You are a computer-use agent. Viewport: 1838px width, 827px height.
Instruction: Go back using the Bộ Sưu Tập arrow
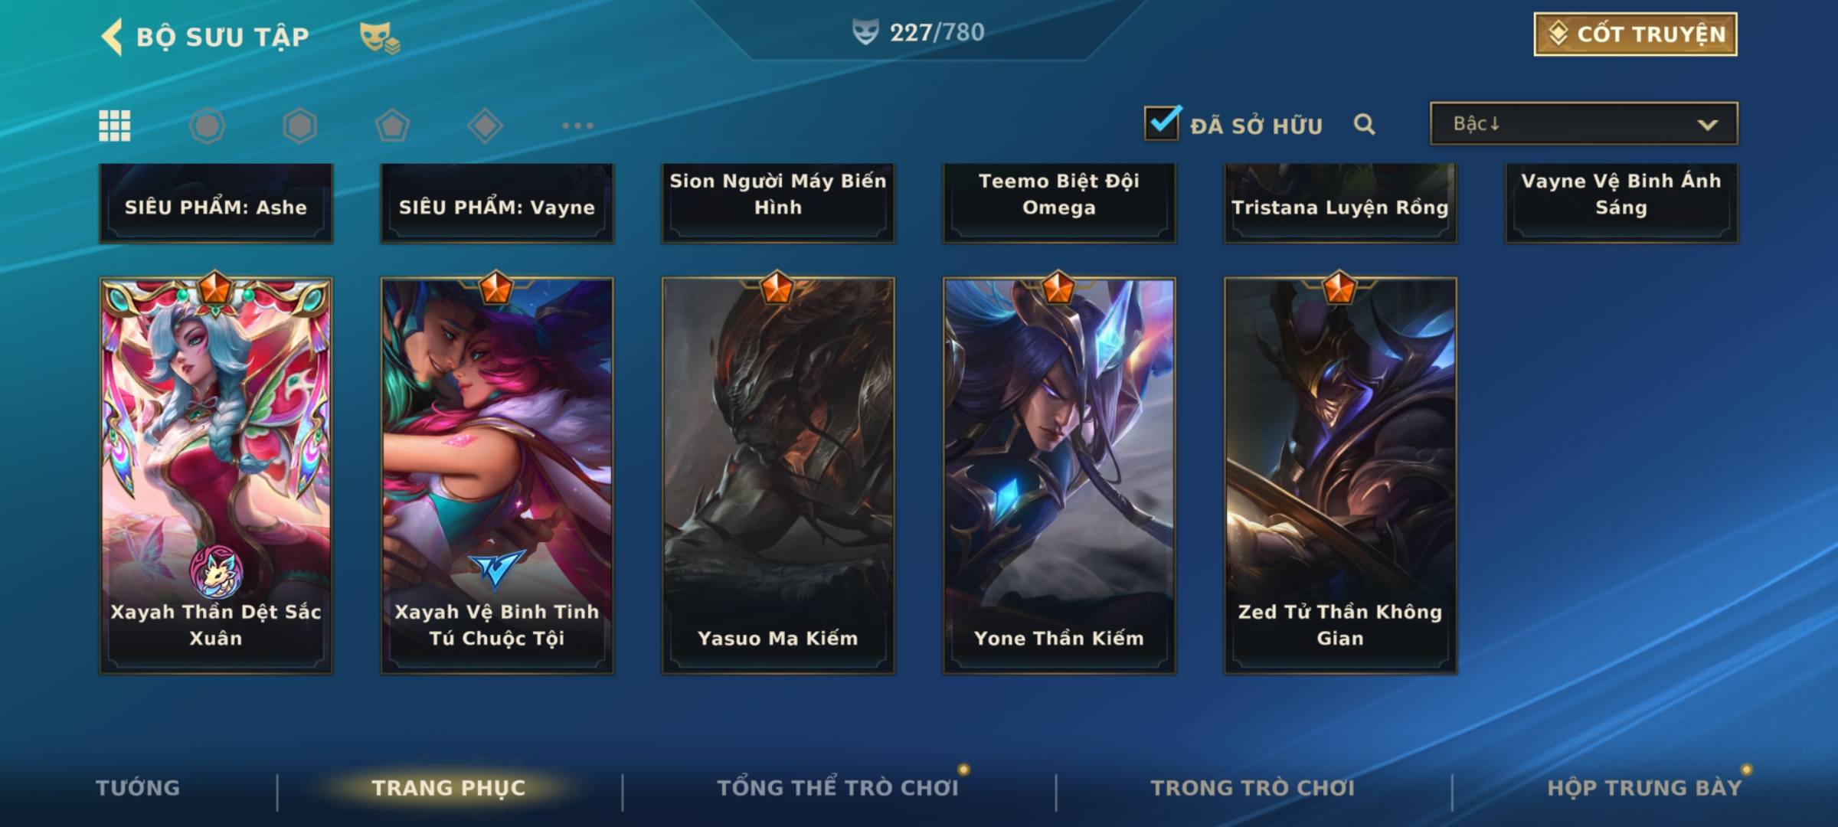click(112, 37)
